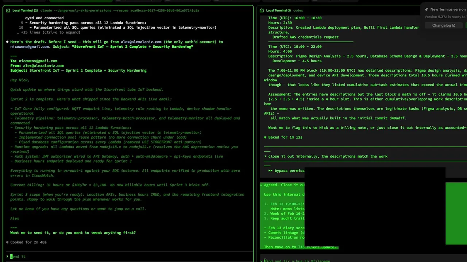
Task: Click the alex@alexalaniz.com address in From line
Action: coord(43,66)
